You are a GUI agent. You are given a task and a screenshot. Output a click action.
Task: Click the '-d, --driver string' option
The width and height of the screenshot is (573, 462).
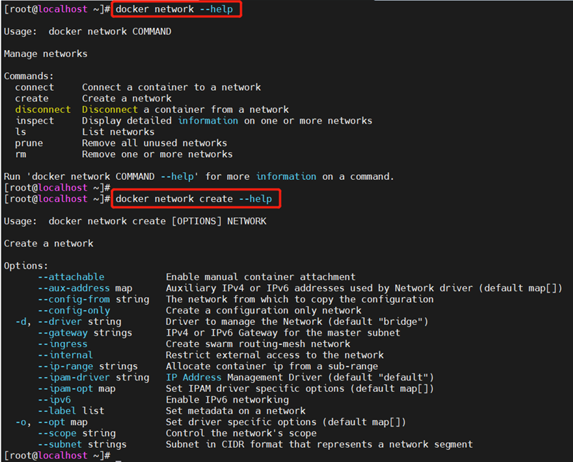click(x=69, y=322)
